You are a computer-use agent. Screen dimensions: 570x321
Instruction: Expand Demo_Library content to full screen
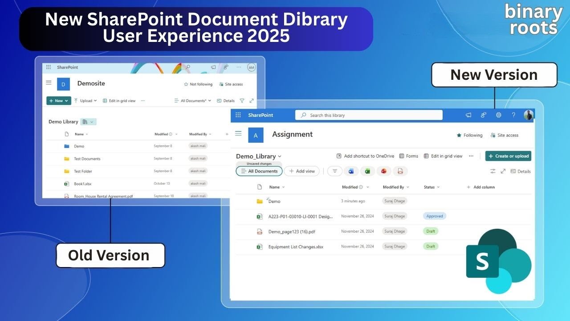503,171
